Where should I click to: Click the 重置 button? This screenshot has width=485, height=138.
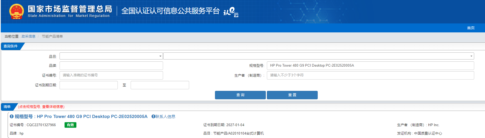(292, 95)
